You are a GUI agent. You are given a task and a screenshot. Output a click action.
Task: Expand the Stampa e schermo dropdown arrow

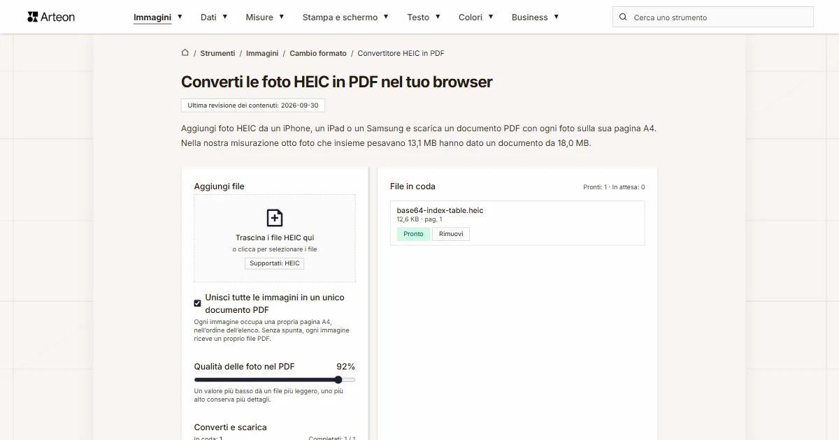tap(386, 17)
